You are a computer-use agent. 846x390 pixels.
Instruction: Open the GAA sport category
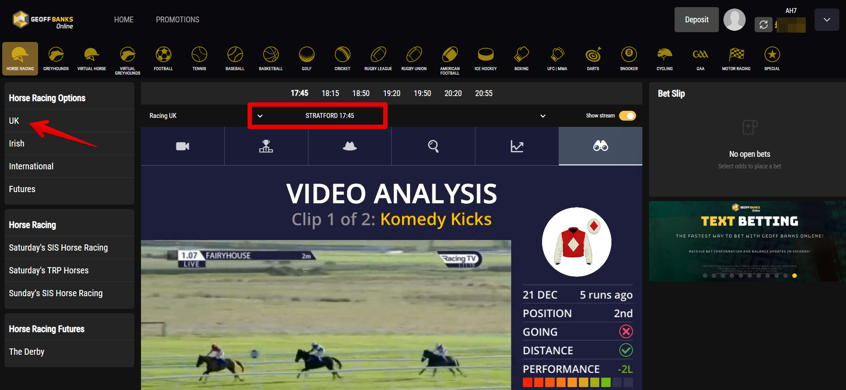tap(701, 59)
